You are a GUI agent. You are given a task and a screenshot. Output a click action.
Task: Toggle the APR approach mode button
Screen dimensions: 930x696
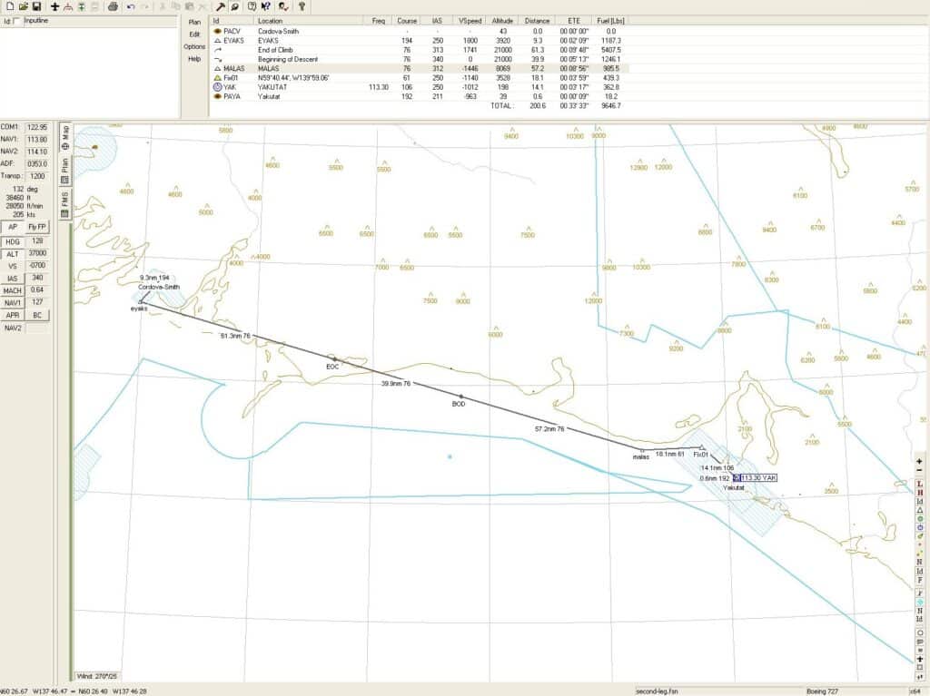tap(13, 314)
